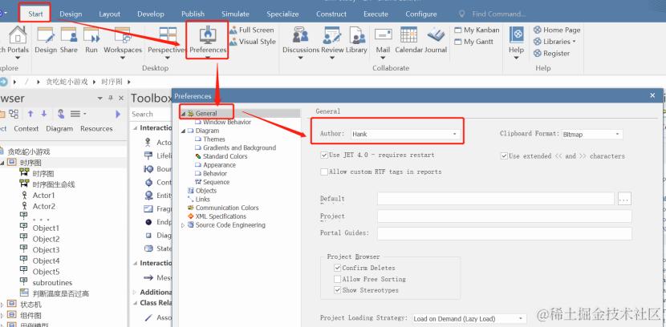Move selected item up in Browser toolbar
Screen dimensions: 666x327
point(30,114)
